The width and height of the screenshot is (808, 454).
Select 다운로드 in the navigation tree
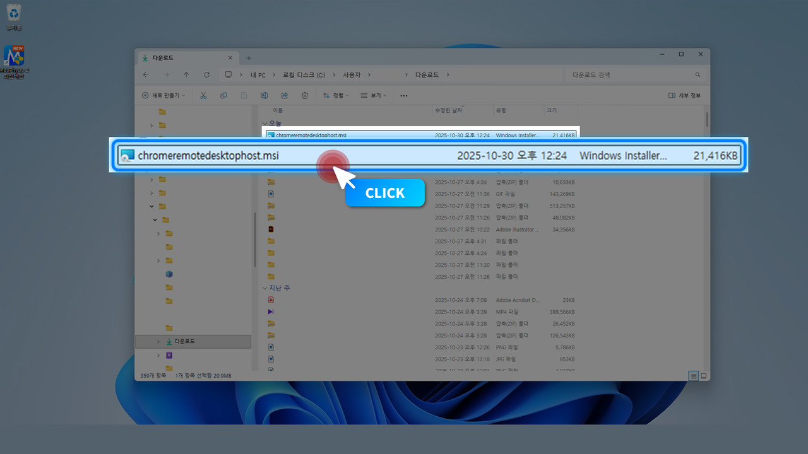click(x=193, y=341)
